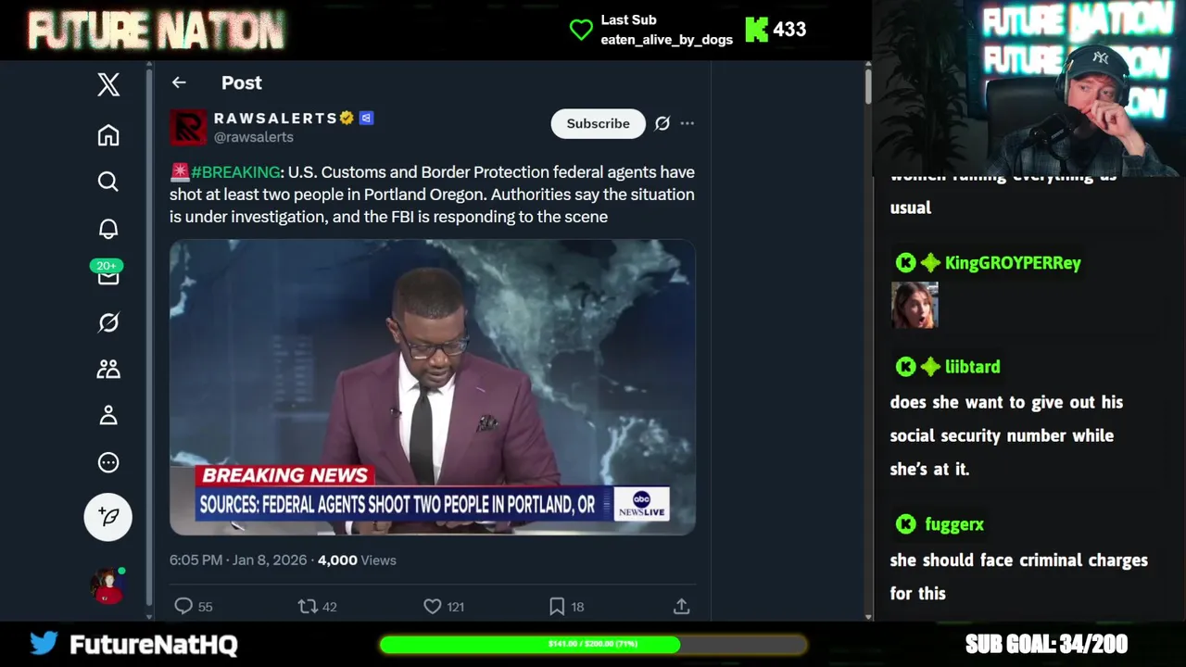Like the post with 121 hearts
This screenshot has height=667, width=1186.
[x=433, y=606]
